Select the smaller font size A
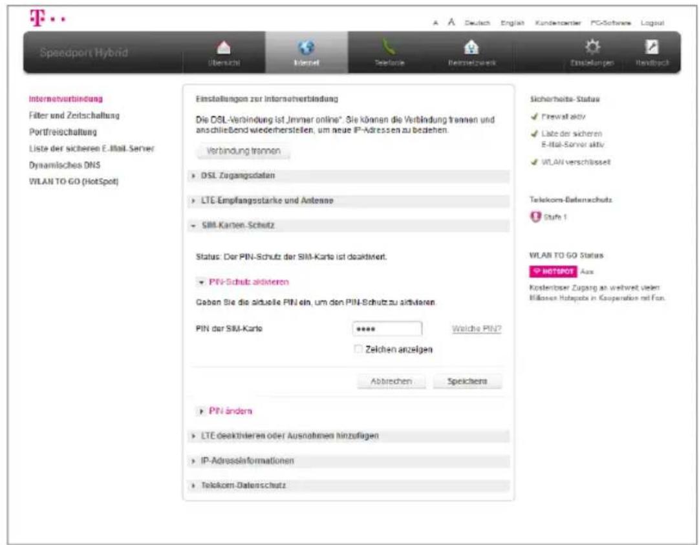Viewport: 699px width, 545px height. [x=436, y=23]
